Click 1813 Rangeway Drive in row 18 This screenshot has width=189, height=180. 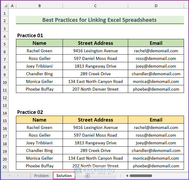pyautogui.click(x=95, y=143)
